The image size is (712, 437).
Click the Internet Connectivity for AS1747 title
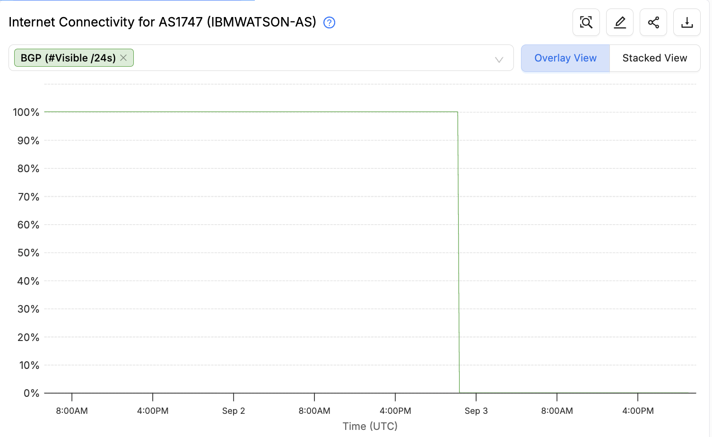point(162,22)
